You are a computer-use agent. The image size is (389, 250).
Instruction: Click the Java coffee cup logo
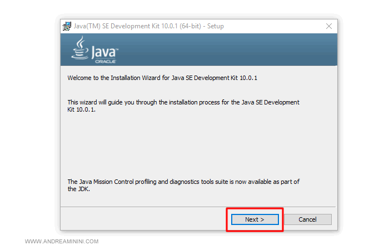(x=80, y=48)
